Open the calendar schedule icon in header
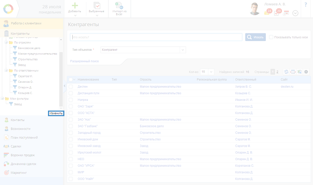This screenshot has height=185, width=313. click(x=286, y=13)
